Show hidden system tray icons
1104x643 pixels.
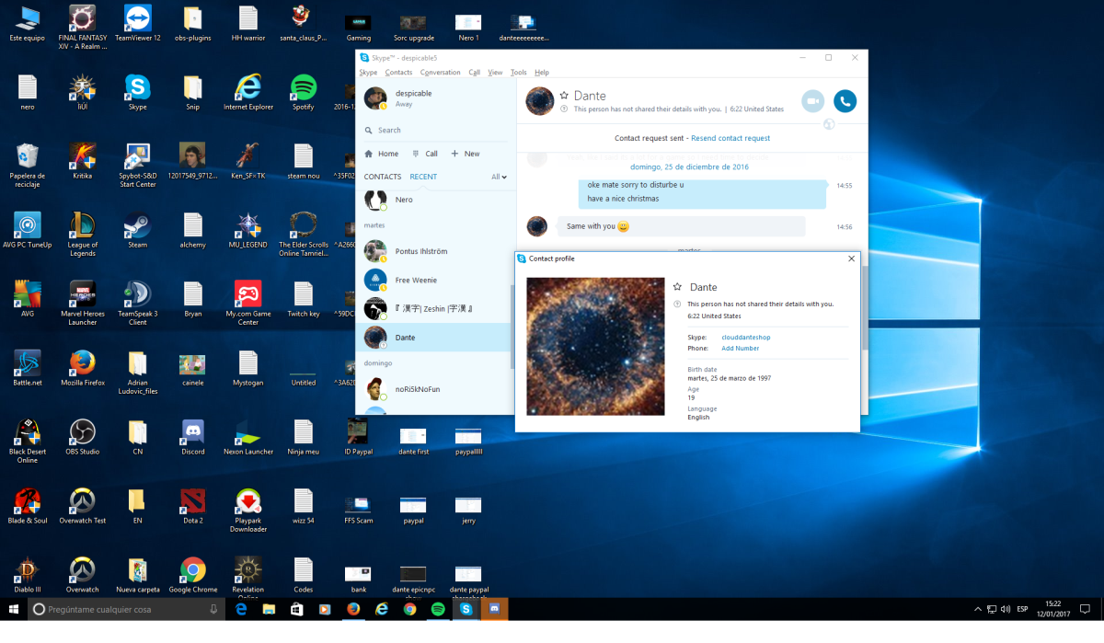pyautogui.click(x=978, y=609)
